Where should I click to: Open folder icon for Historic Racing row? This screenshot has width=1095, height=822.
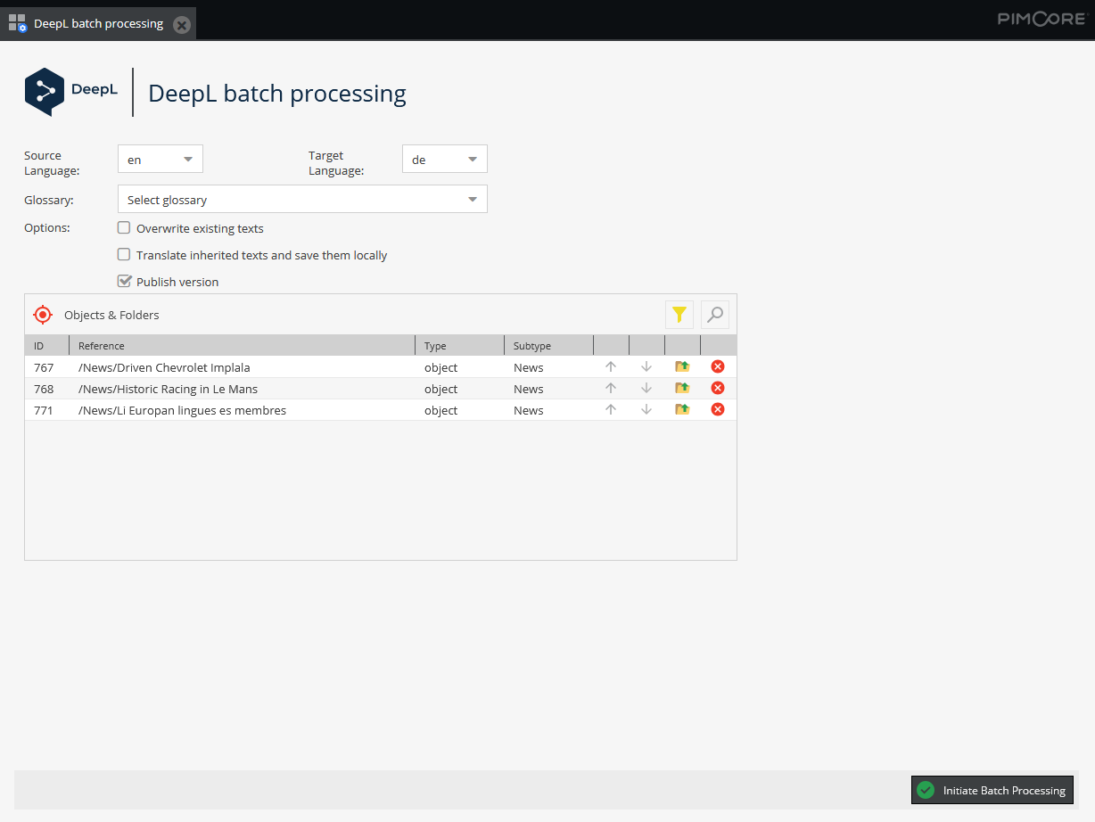(682, 388)
